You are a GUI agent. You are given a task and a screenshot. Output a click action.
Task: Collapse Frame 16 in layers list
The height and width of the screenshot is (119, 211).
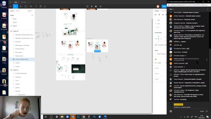click(11, 31)
